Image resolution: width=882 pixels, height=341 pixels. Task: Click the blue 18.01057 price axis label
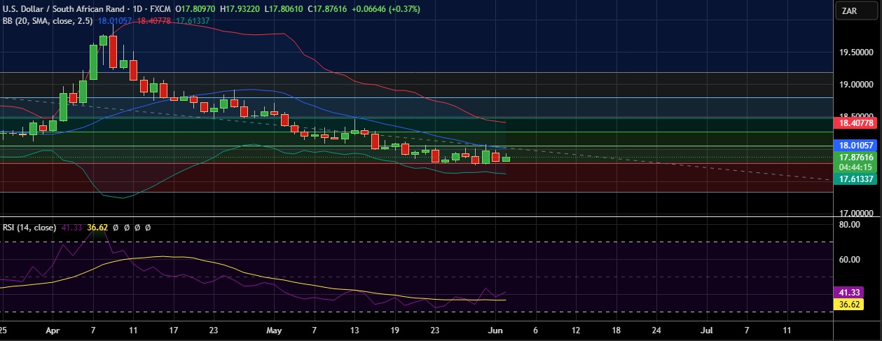pos(854,146)
